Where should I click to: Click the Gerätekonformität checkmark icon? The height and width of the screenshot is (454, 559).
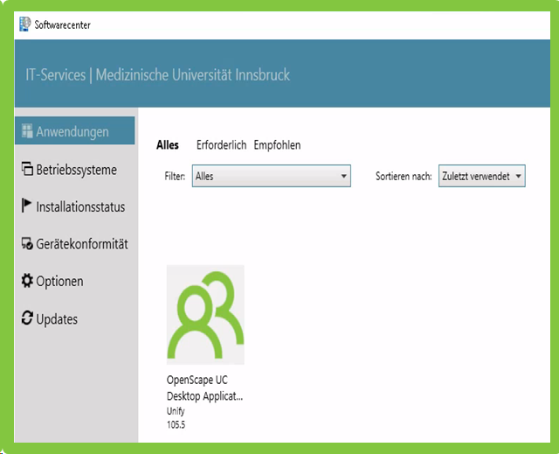coord(27,243)
